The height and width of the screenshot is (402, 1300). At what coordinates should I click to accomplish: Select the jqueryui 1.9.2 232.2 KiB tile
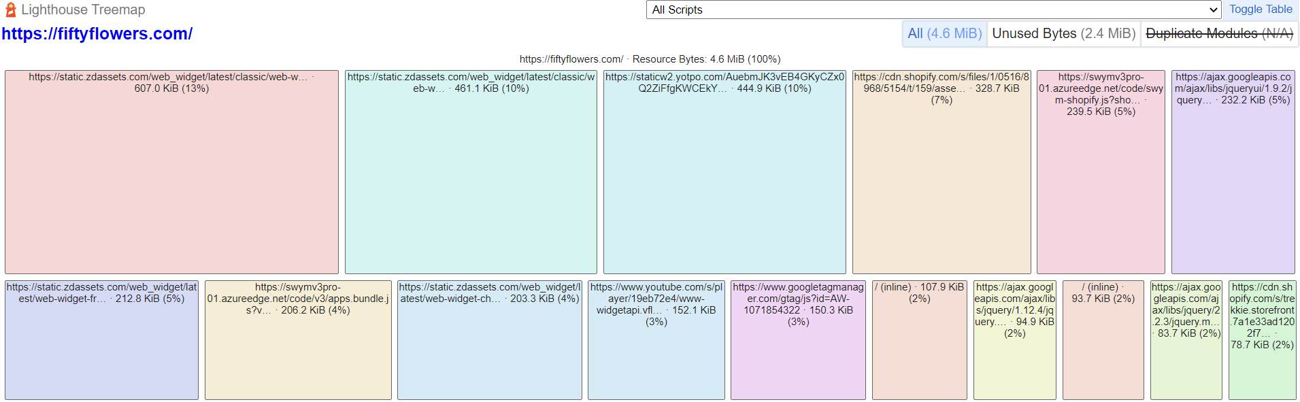pyautogui.click(x=1233, y=172)
